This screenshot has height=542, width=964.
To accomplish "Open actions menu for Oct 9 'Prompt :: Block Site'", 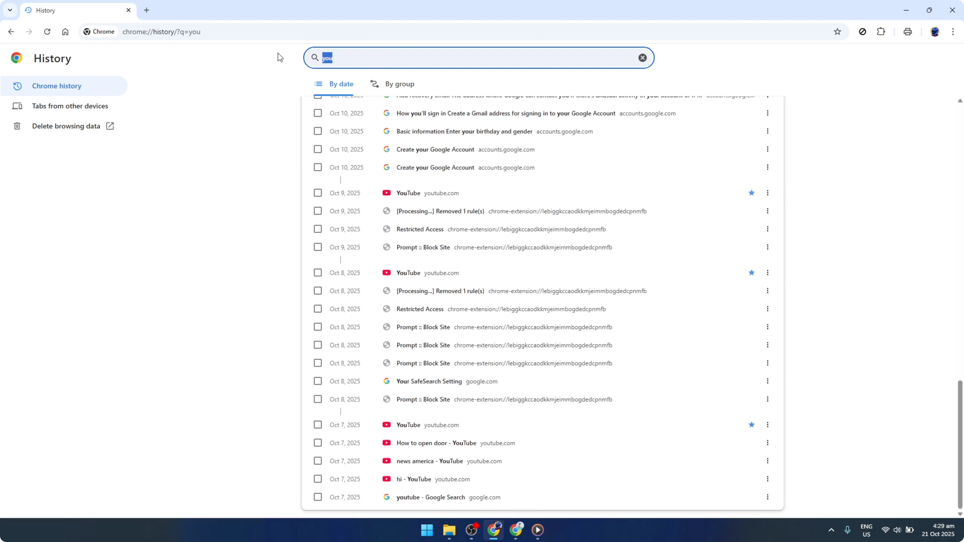I will pyautogui.click(x=768, y=247).
